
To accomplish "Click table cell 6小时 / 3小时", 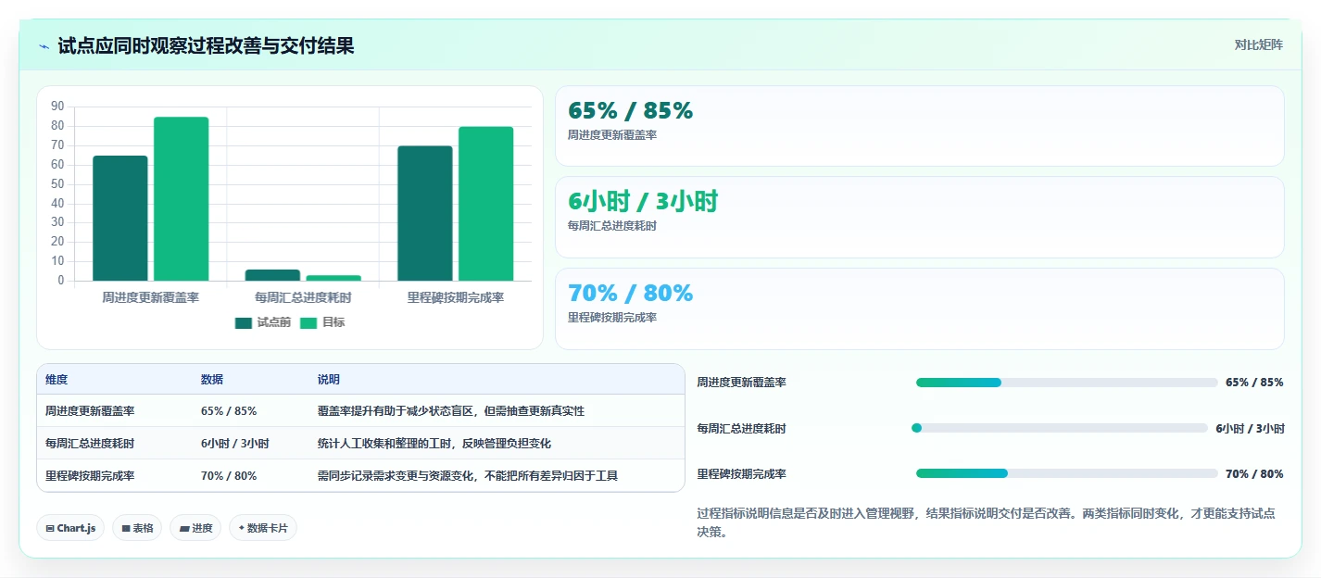I will click(x=235, y=444).
